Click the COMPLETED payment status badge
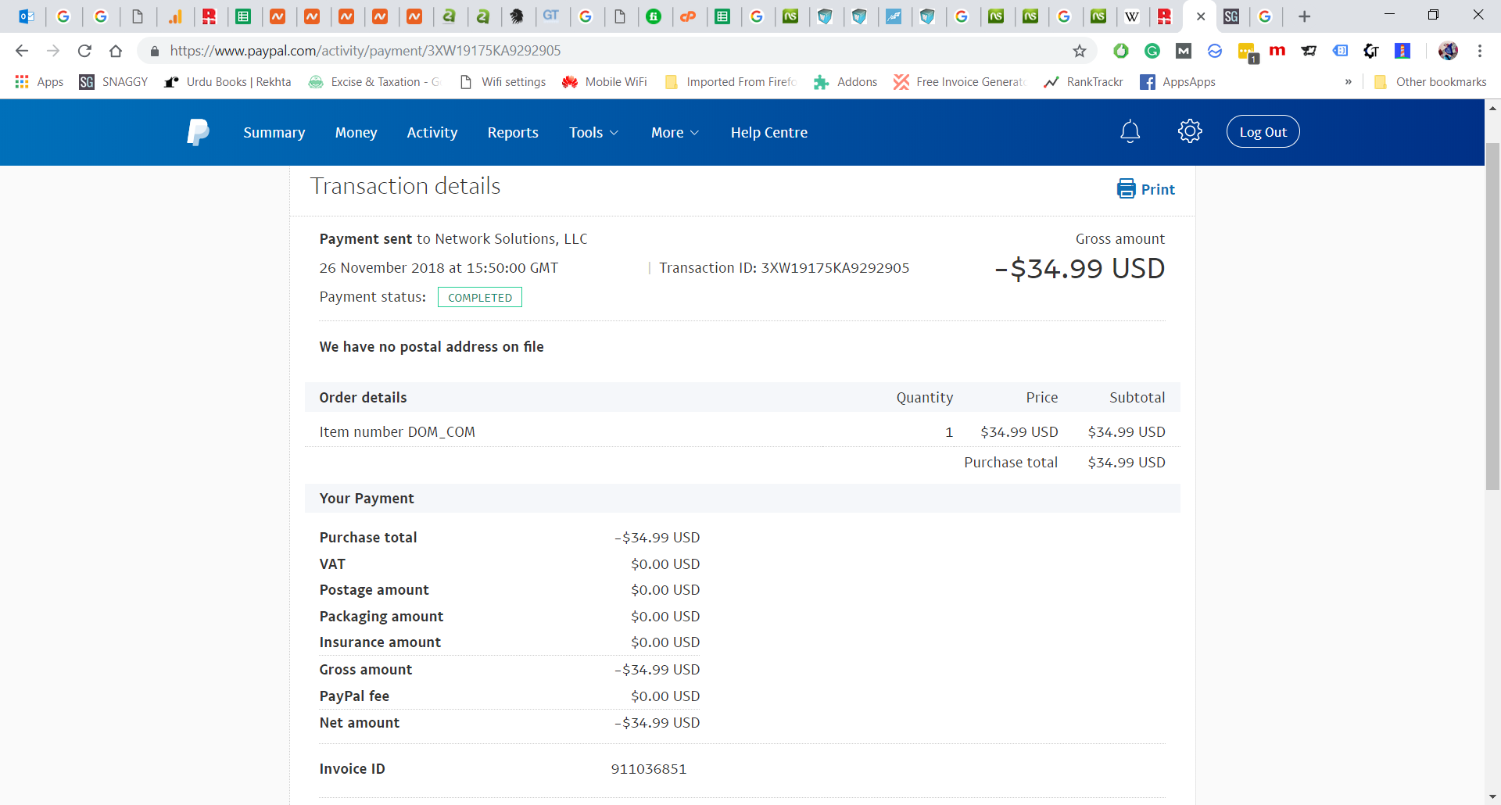This screenshot has width=1501, height=805. click(480, 297)
